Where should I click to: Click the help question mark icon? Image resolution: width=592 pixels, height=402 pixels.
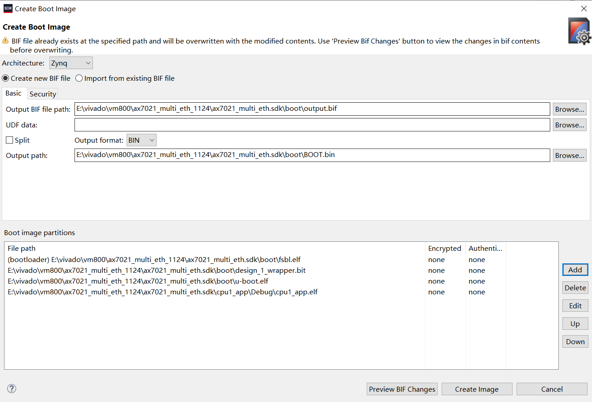point(12,389)
